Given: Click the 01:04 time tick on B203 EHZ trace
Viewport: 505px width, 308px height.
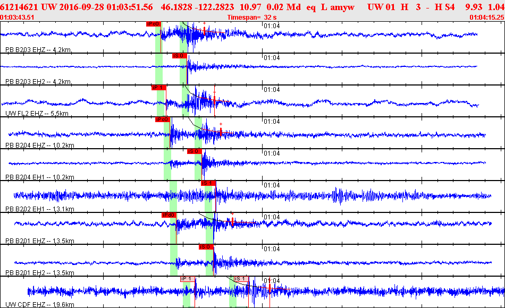Looking at the screenshot, I should click(x=272, y=25).
